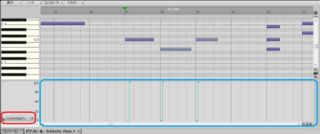This screenshot has width=320, height=134.
Task: Zoom out horizontally using bottom magnifier minus
Action: tap(303, 124)
